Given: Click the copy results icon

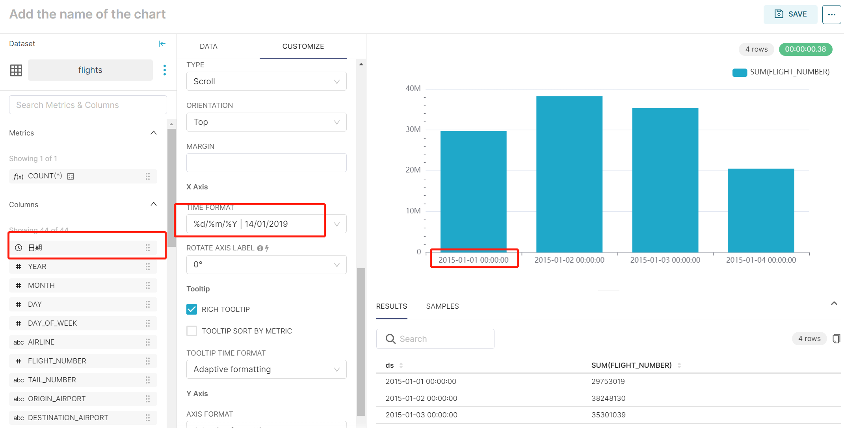Looking at the screenshot, I should click(x=836, y=339).
